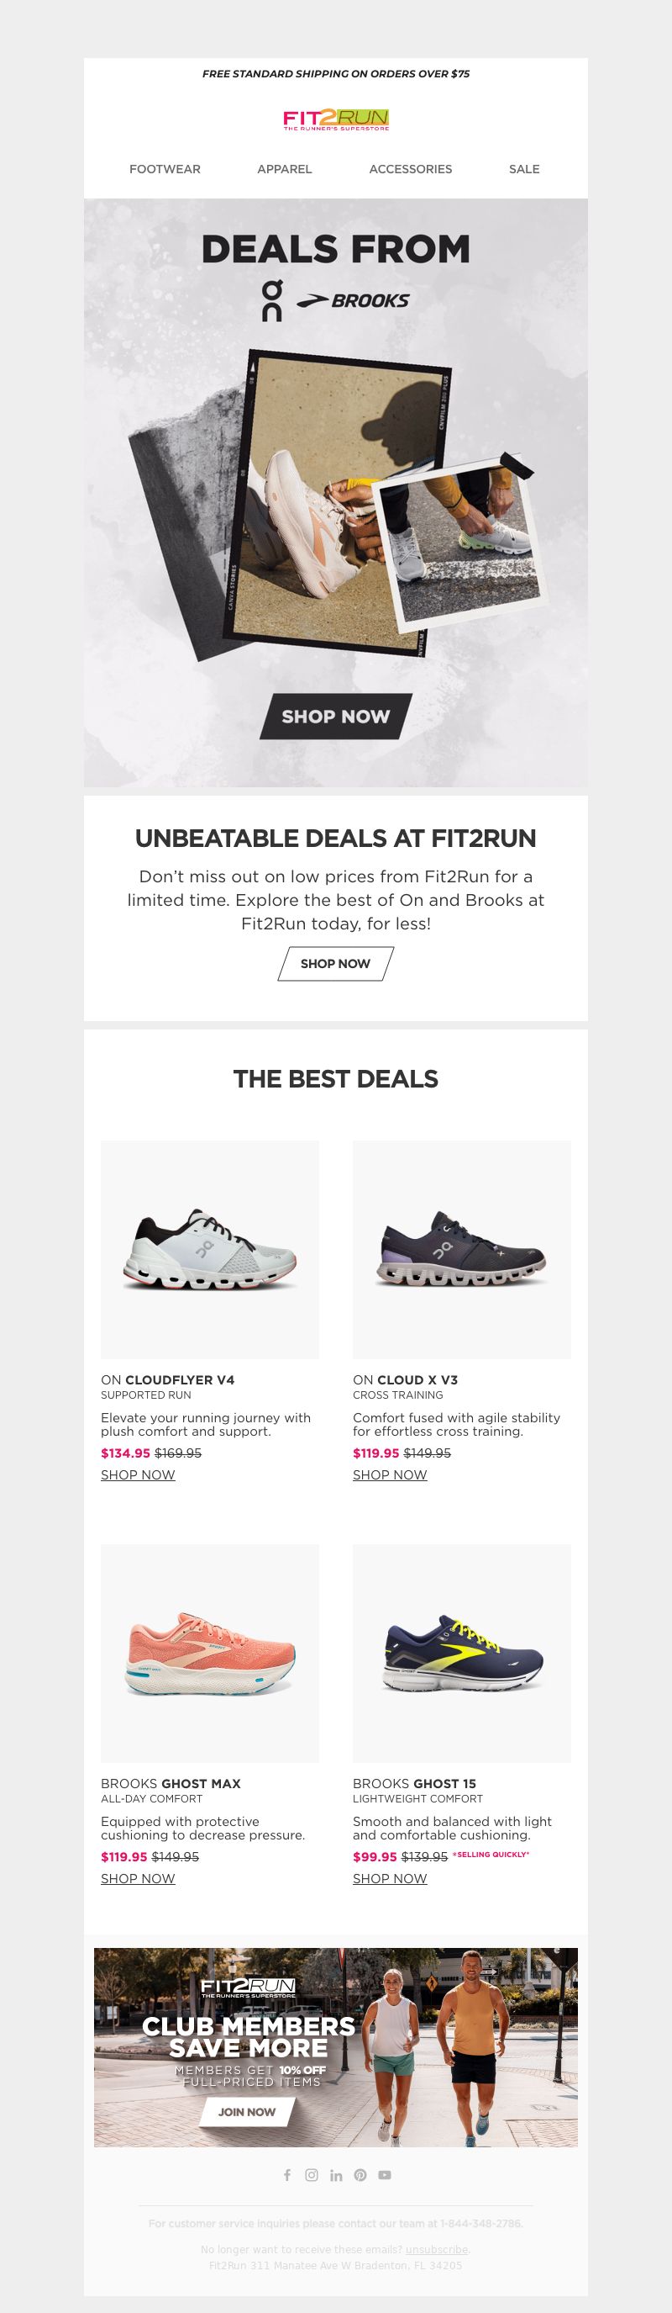Select the On Cloud X V3 shoe image

pos(462,1249)
